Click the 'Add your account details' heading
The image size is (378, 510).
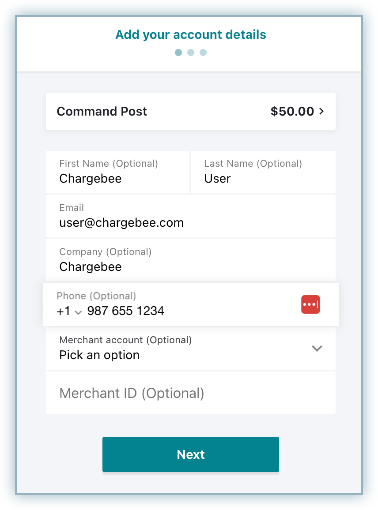point(191,35)
